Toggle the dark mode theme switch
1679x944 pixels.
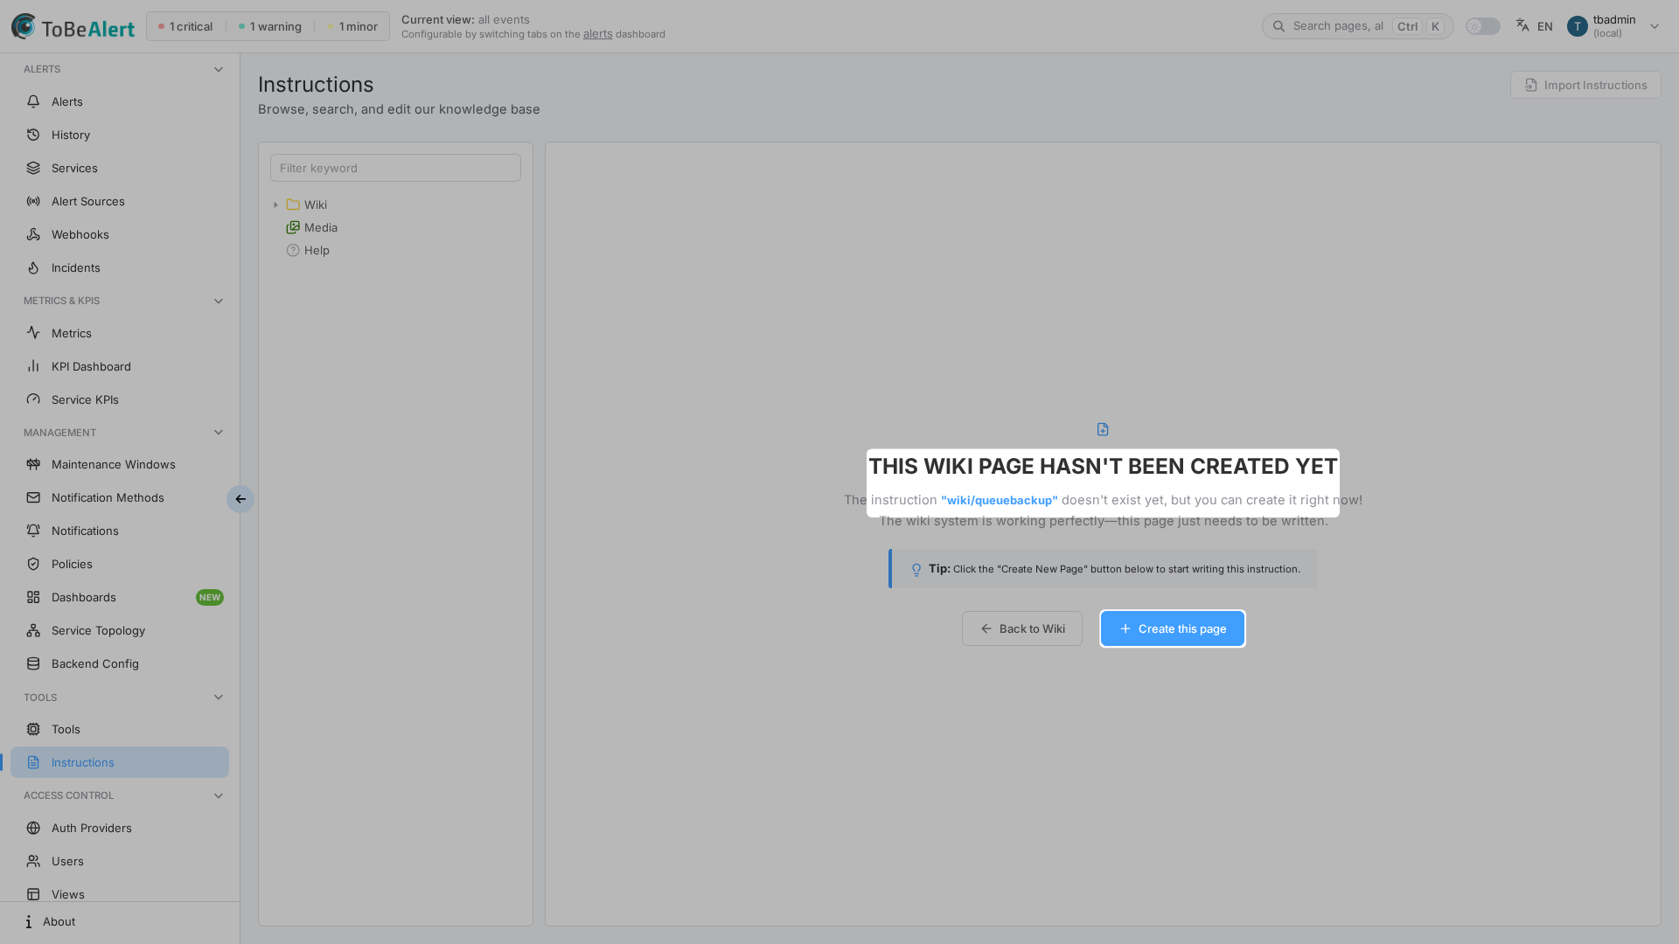pyautogui.click(x=1482, y=26)
